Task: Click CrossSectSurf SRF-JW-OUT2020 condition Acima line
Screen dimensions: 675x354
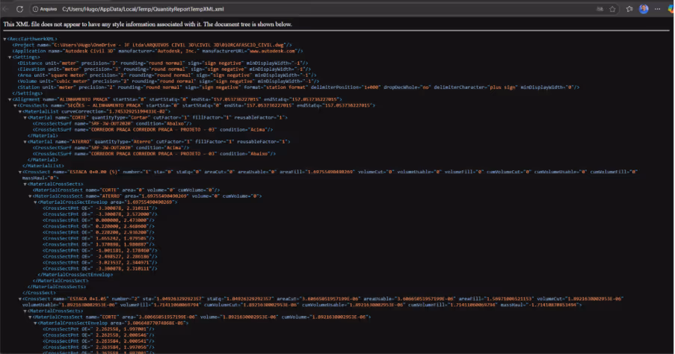Action: pyautogui.click(x=111, y=148)
